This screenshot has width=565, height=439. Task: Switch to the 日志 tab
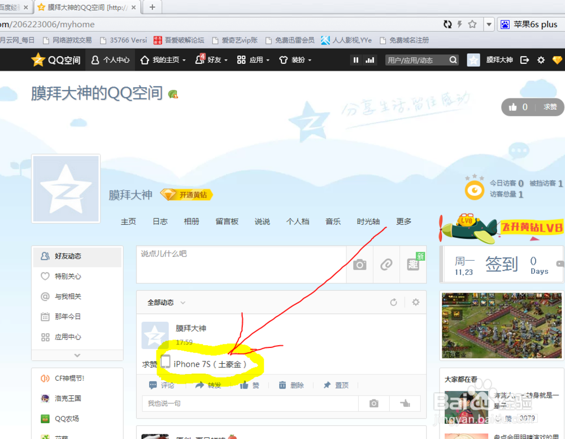160,222
